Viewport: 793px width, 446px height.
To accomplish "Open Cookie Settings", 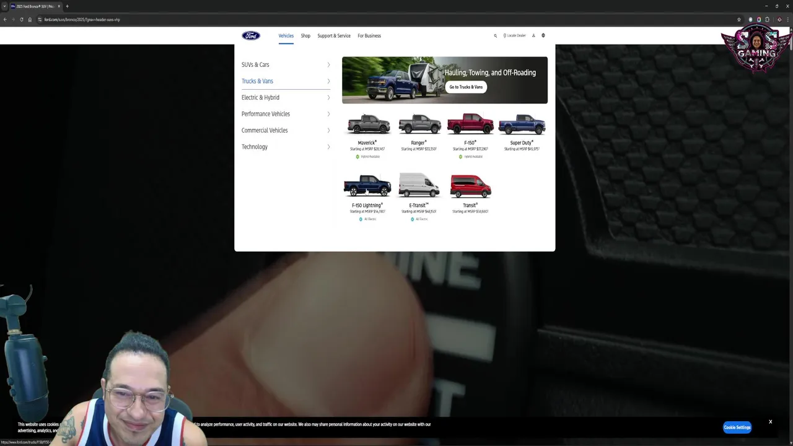I will pyautogui.click(x=737, y=427).
